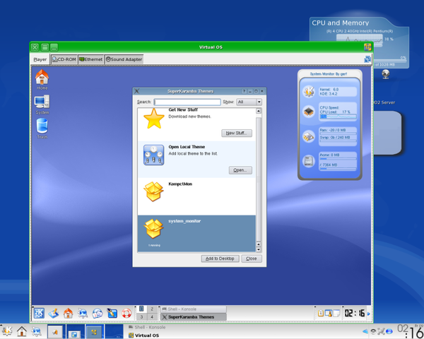Image resolution: width=424 pixels, height=339 pixels.
Task: Toggle the Ethernet device button
Action: click(91, 59)
